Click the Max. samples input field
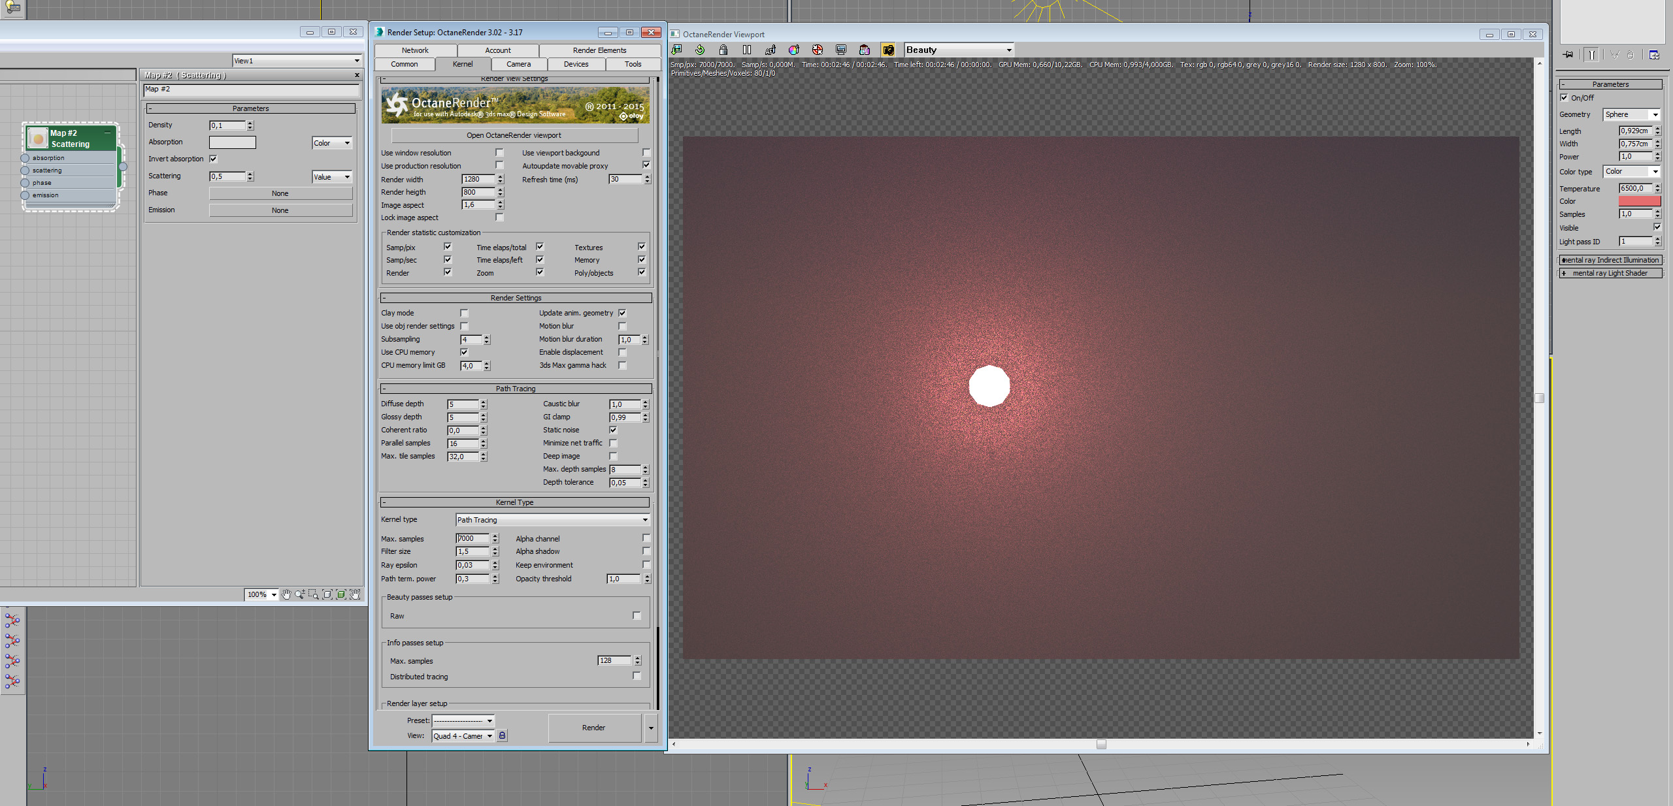Screen dimensions: 1673x806 472,538
